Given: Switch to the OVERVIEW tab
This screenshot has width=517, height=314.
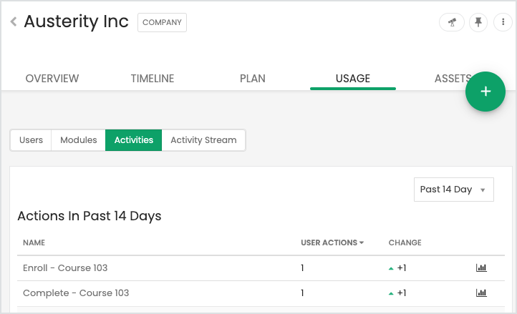Looking at the screenshot, I should pyautogui.click(x=52, y=79).
